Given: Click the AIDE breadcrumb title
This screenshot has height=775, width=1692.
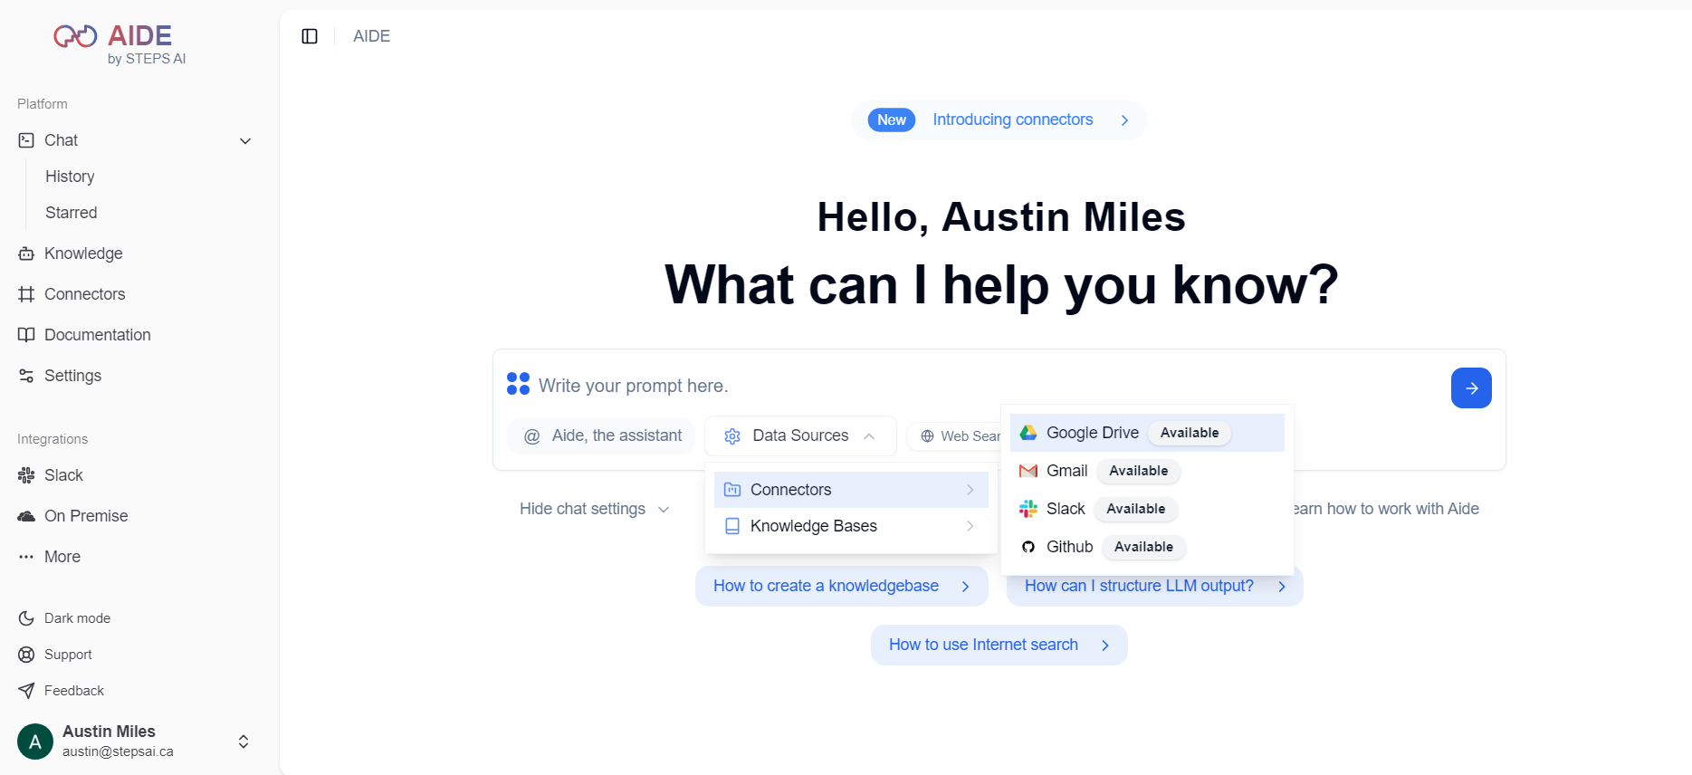Looking at the screenshot, I should (371, 36).
